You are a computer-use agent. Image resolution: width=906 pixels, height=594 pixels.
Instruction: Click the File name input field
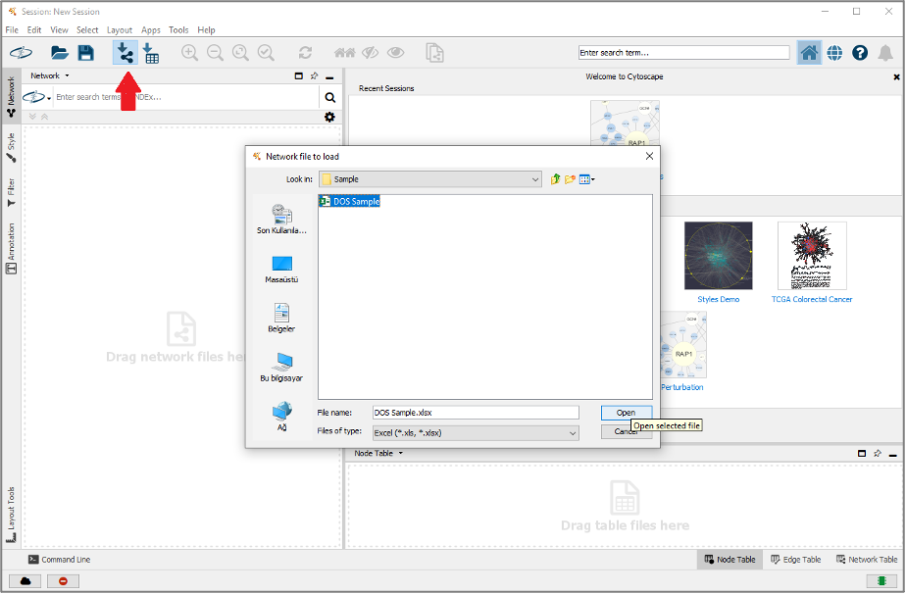tap(476, 413)
